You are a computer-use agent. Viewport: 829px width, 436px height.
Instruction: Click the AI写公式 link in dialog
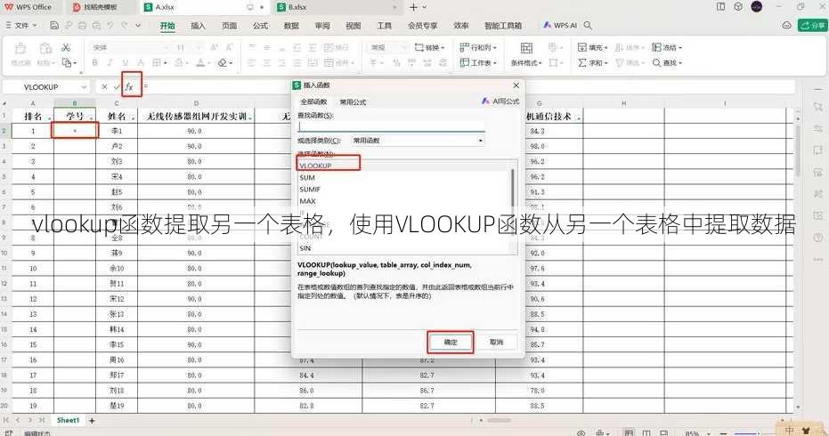(500, 101)
